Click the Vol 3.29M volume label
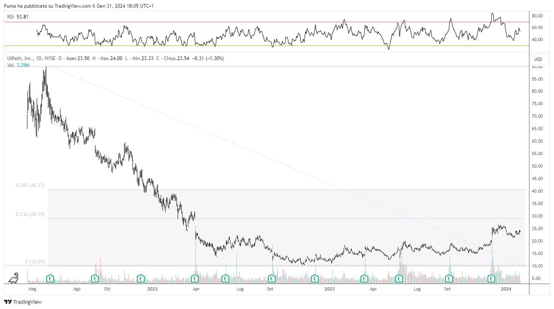 (x=19, y=65)
